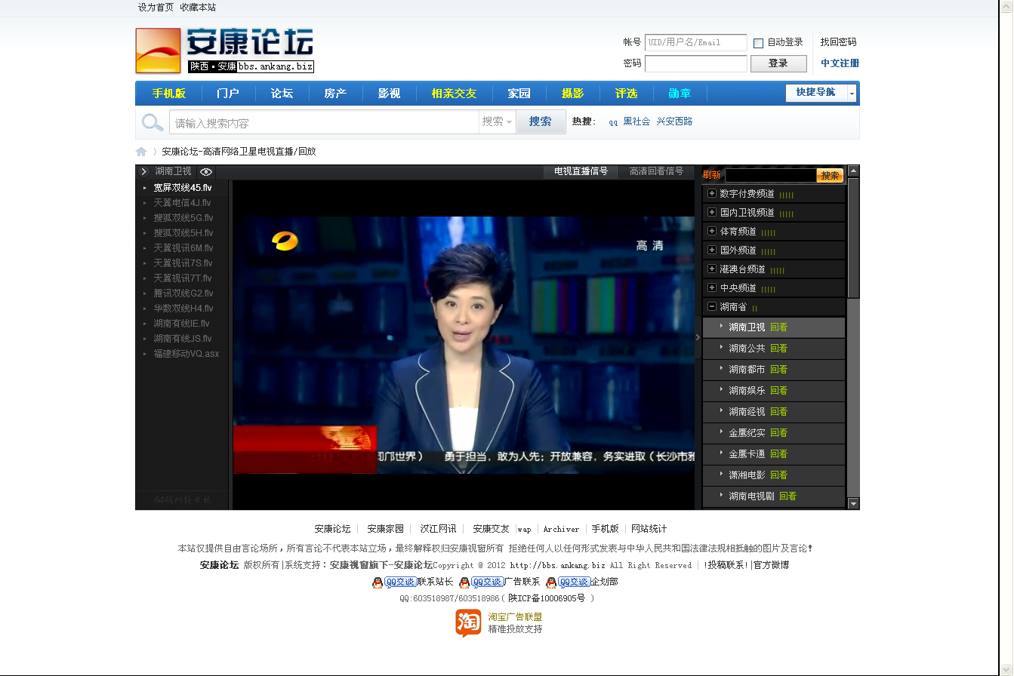The image size is (1014, 676).
Task: Expand the 数字付费频道 category
Action: (710, 193)
